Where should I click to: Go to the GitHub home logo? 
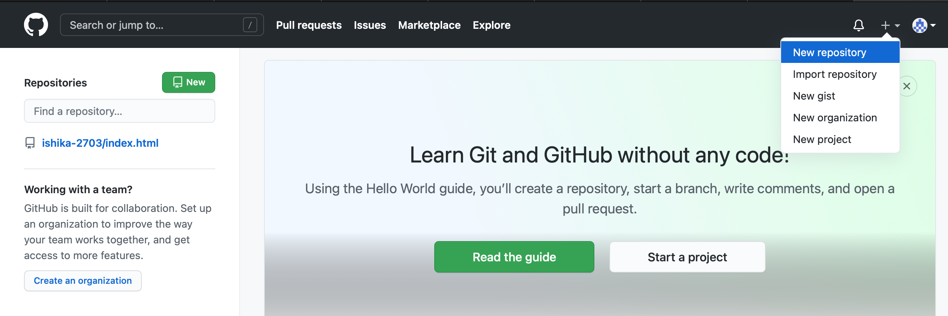click(x=36, y=25)
